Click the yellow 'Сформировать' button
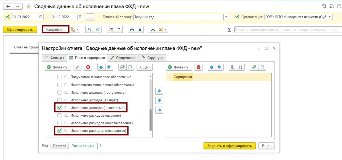This screenshot has width=342, height=160. pyautogui.click(x=20, y=30)
